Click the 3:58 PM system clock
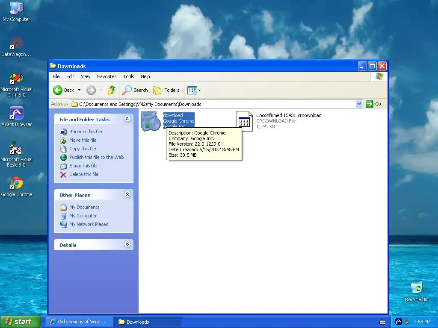 pyautogui.click(x=422, y=322)
